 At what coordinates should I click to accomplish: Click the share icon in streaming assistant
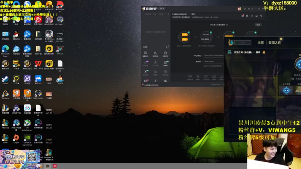click(x=261, y=16)
